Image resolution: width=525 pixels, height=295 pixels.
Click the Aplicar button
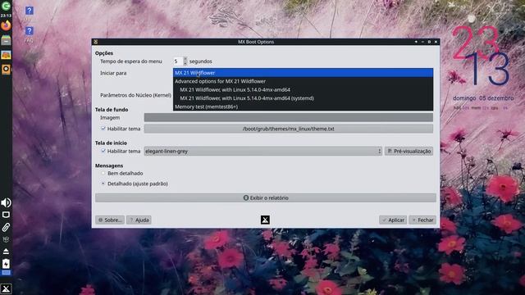coord(393,220)
